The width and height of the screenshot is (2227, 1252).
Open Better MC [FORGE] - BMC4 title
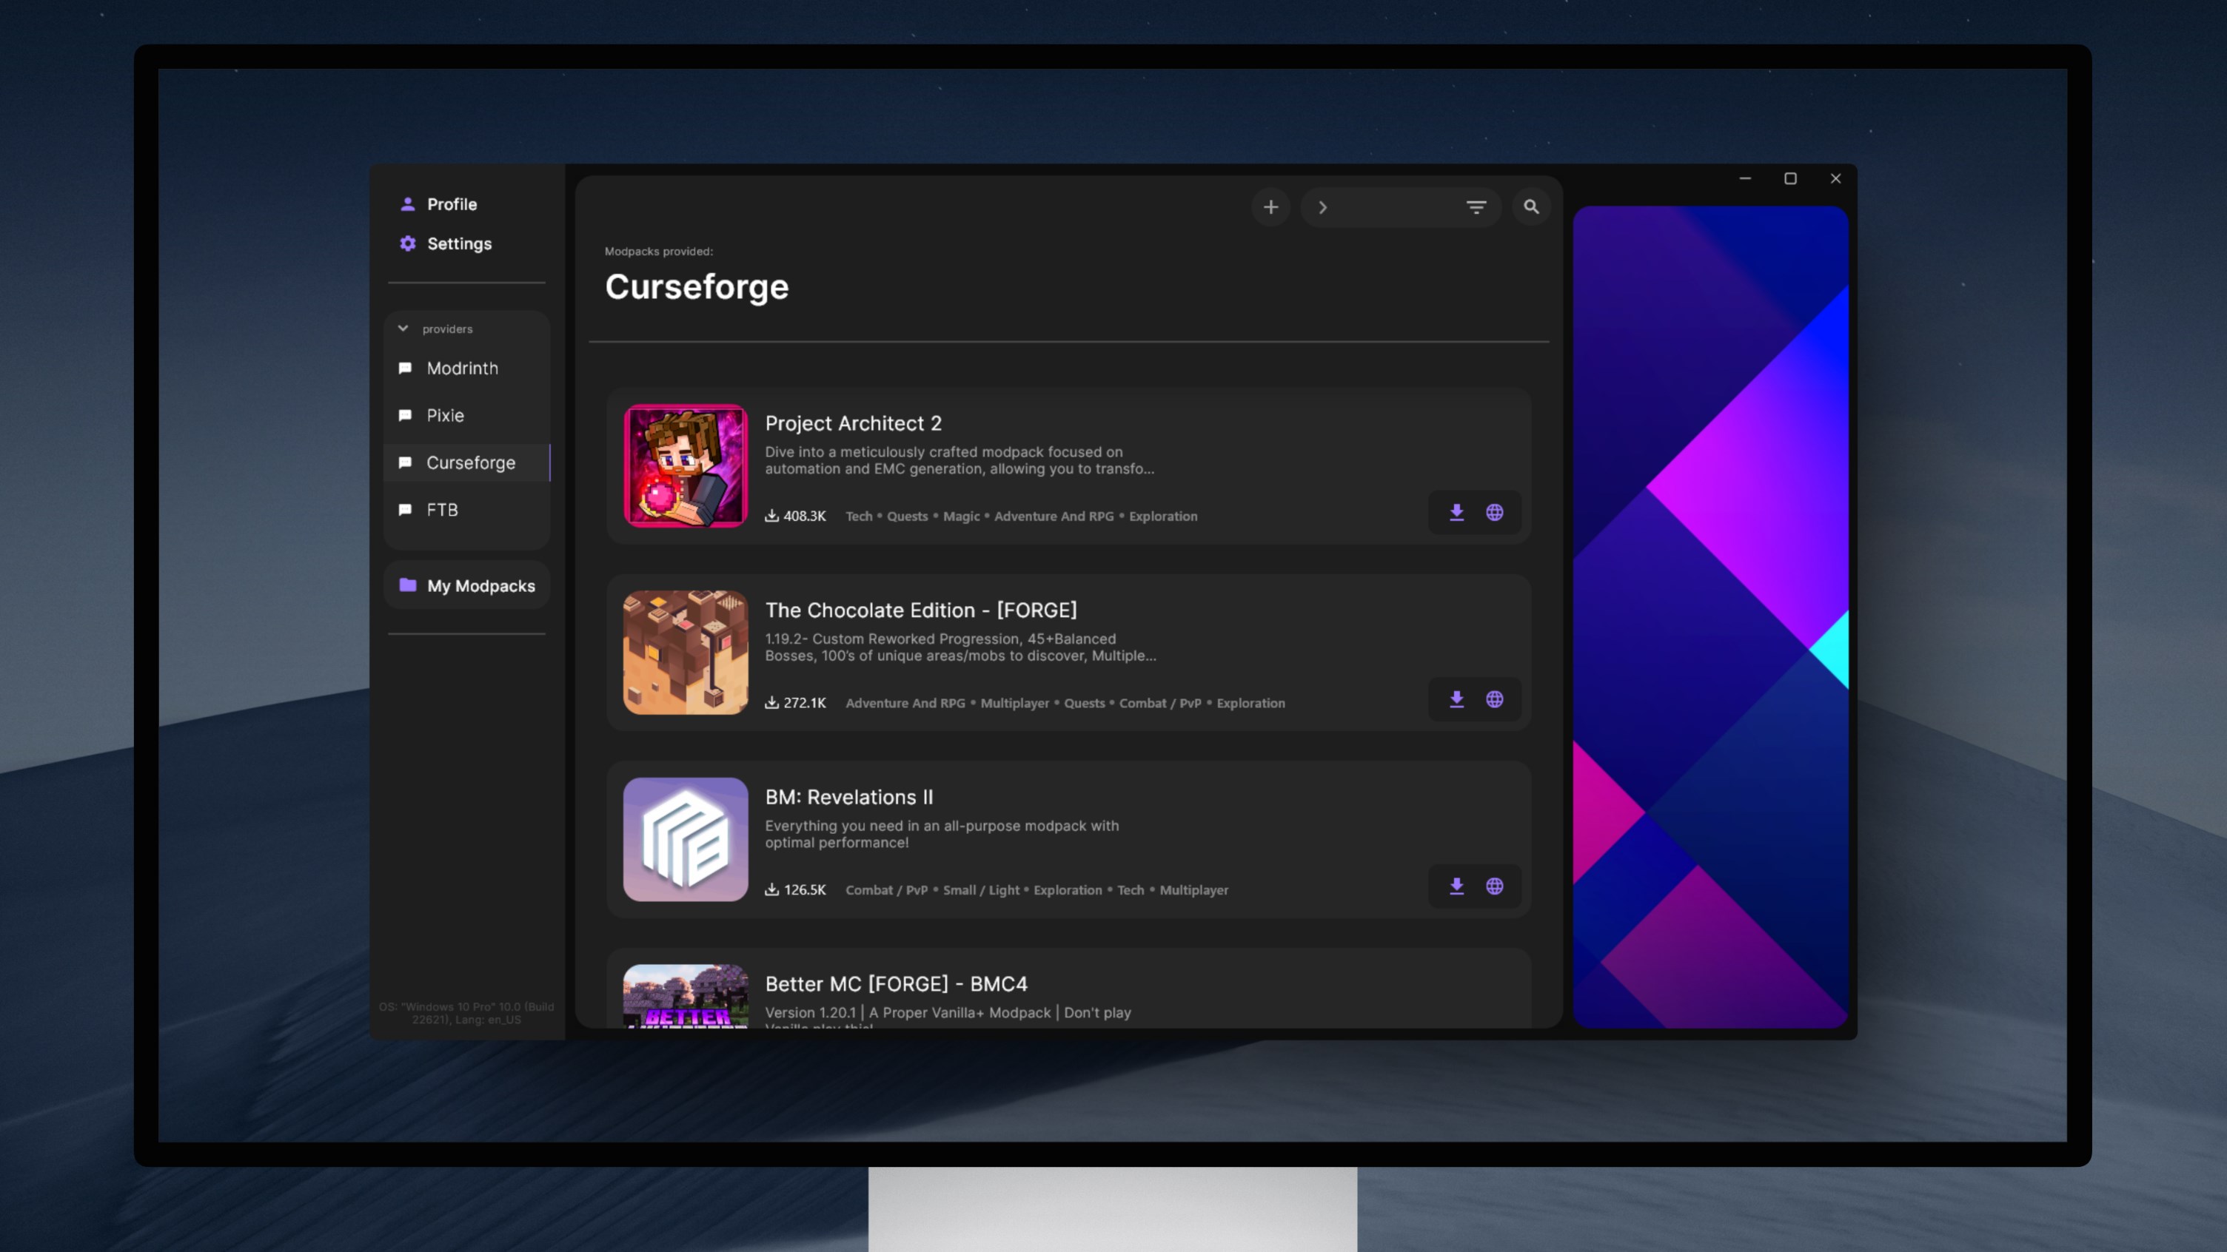click(896, 984)
